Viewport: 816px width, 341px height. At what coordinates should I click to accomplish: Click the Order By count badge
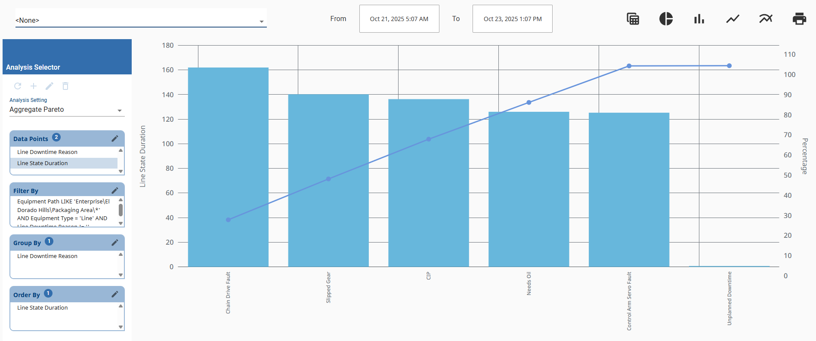click(x=48, y=293)
